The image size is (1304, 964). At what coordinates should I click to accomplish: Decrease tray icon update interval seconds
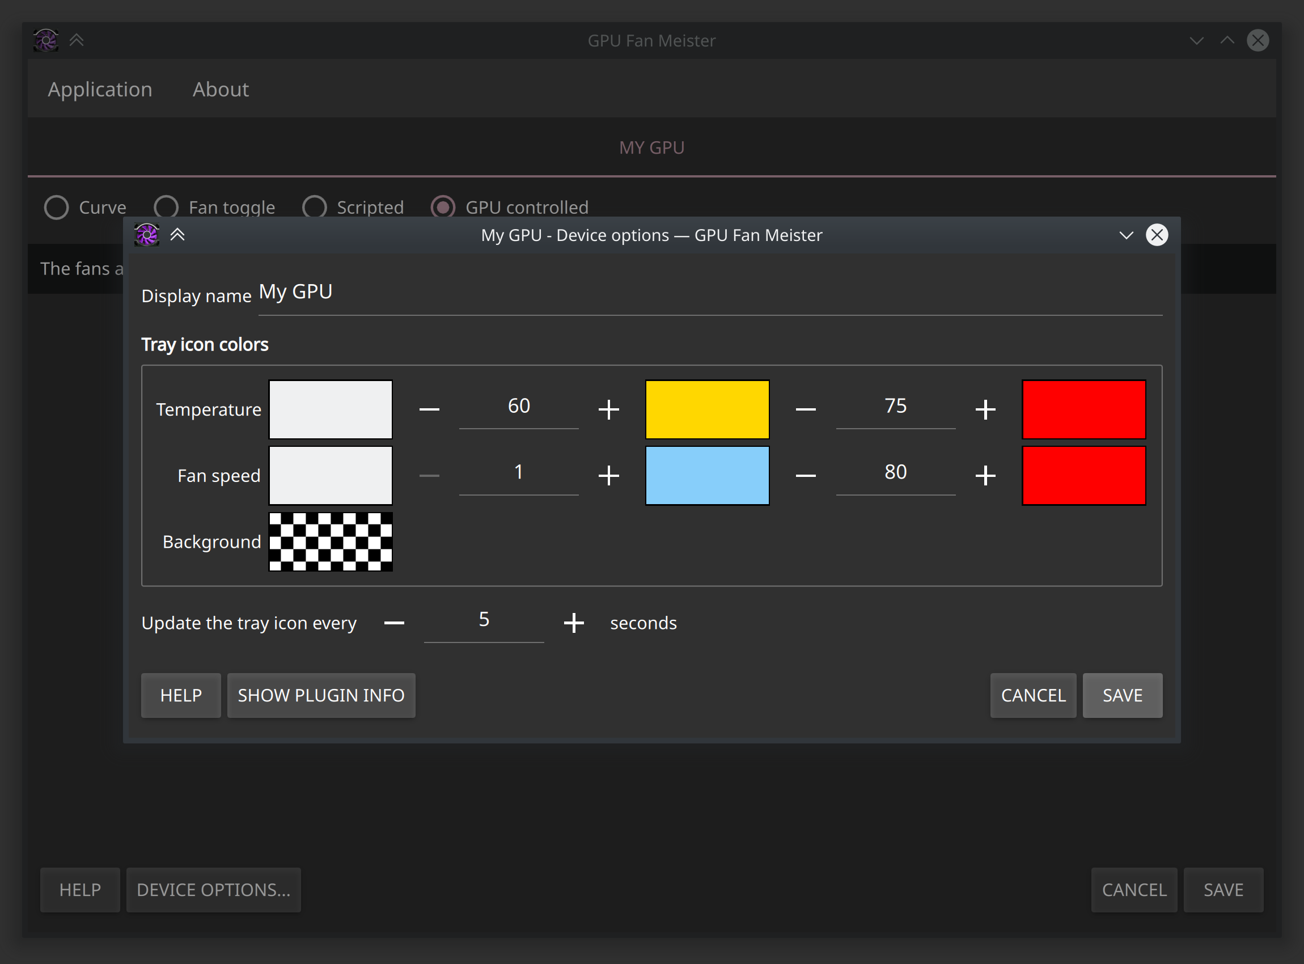click(x=395, y=623)
